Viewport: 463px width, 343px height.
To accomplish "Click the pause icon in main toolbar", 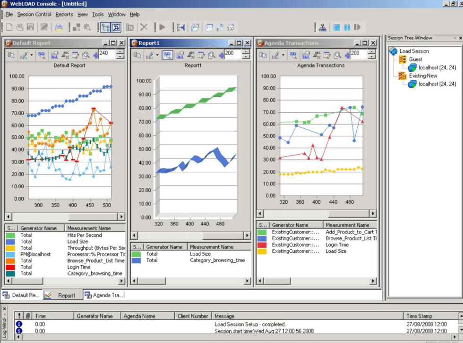I will coord(347,27).
